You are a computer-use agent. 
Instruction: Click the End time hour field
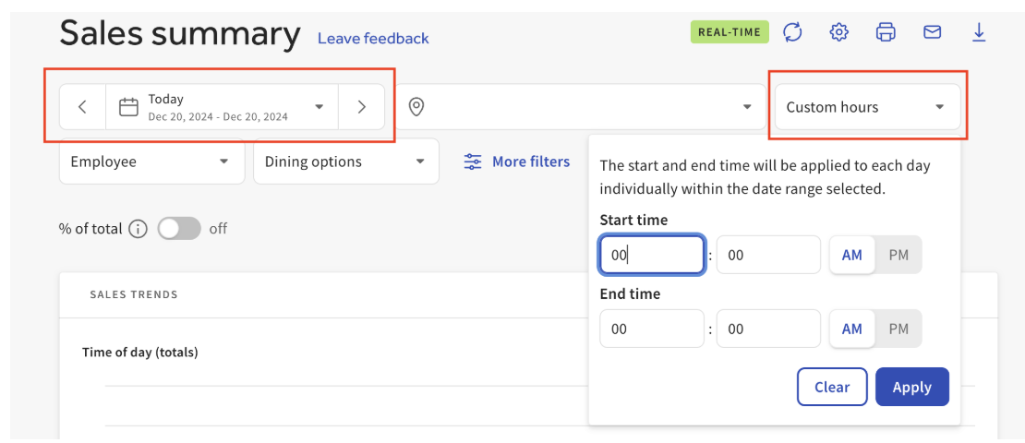652,329
